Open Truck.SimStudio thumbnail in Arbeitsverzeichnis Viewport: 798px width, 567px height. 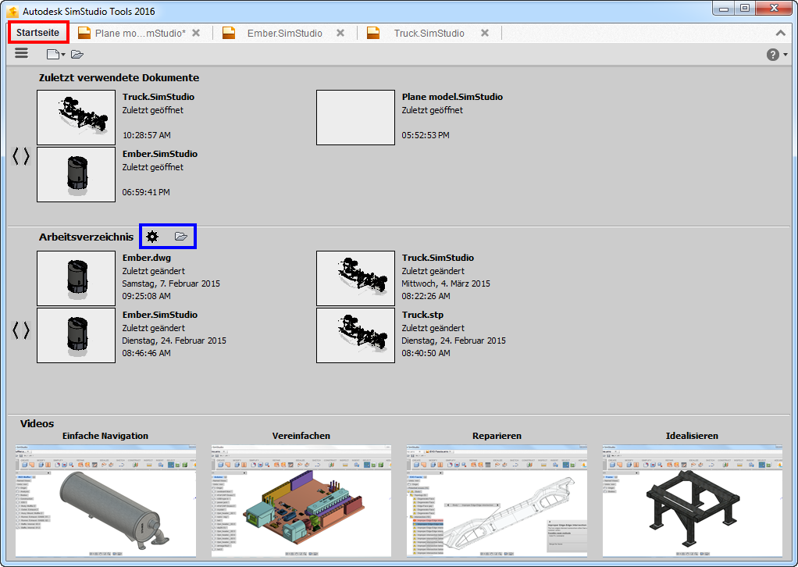(356, 278)
